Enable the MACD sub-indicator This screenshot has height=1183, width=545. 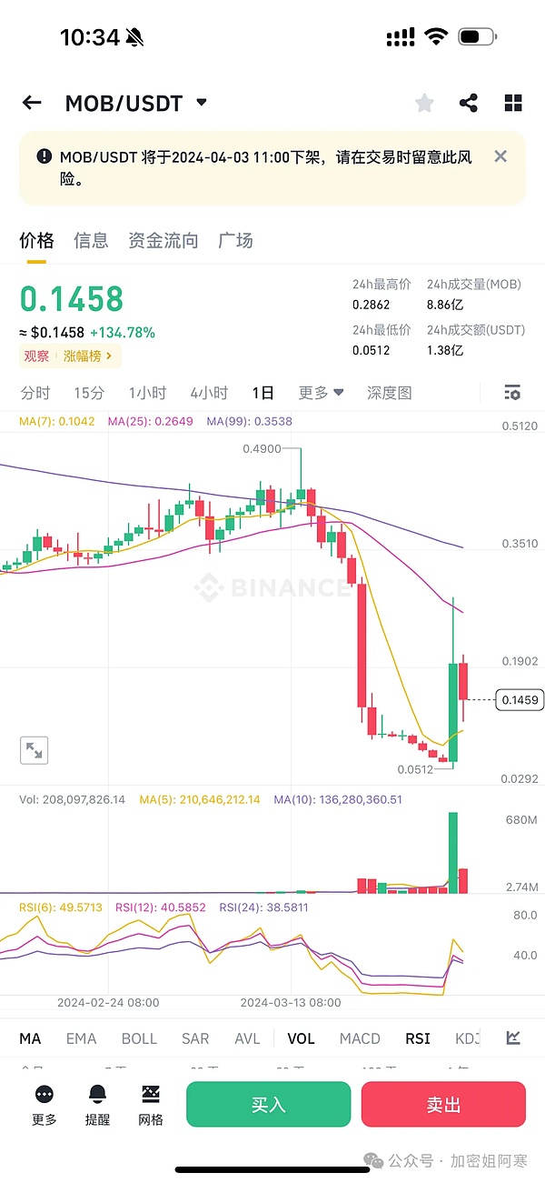pyautogui.click(x=360, y=1038)
